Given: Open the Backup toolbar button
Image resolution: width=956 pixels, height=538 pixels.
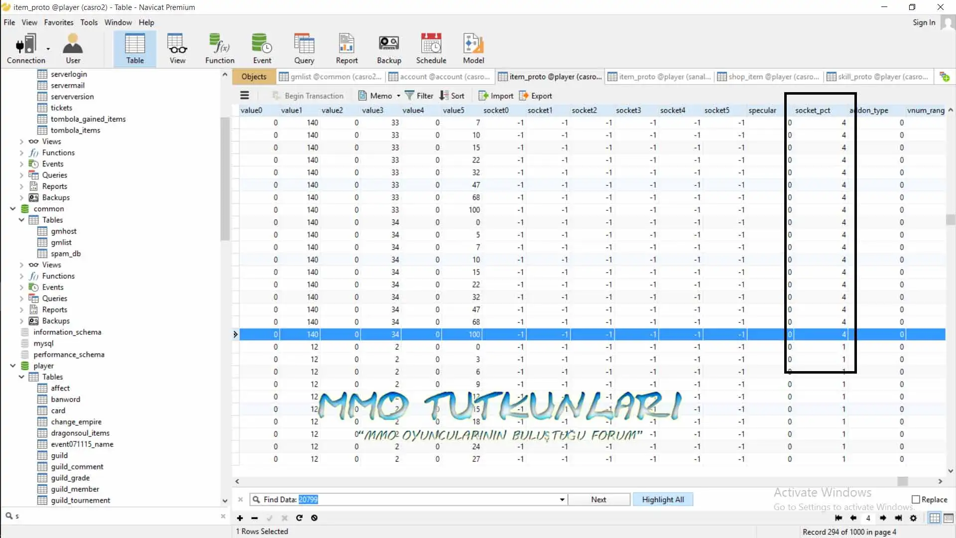Looking at the screenshot, I should [x=389, y=49].
